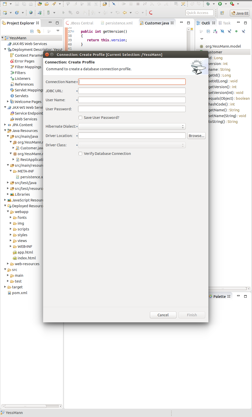This screenshot has width=252, height=417.
Task: Click the Driver Location text field
Action: point(132,136)
